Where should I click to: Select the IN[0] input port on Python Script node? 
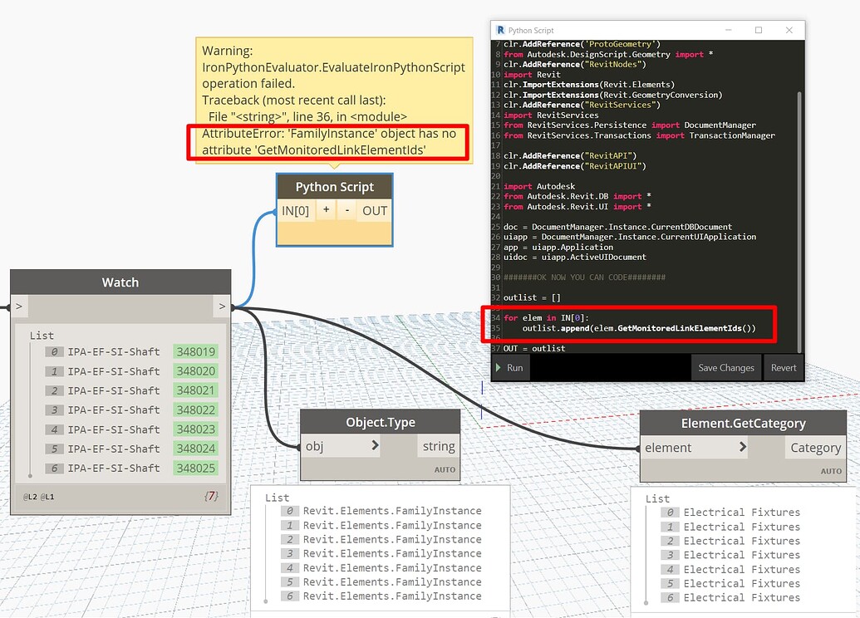297,210
